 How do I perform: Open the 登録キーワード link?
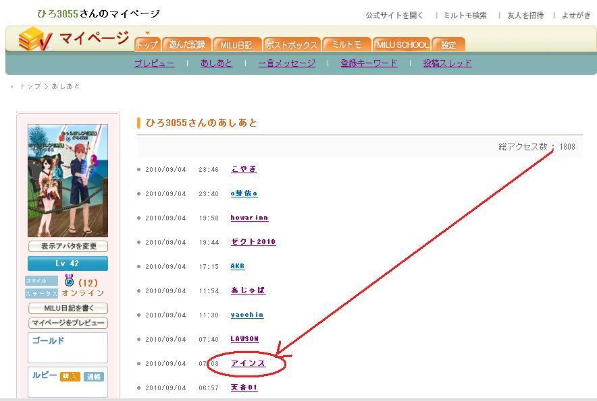tap(369, 63)
